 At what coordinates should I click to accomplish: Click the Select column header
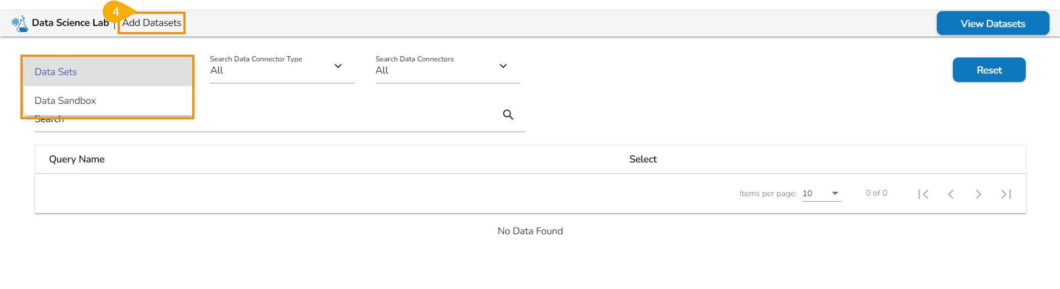643,159
